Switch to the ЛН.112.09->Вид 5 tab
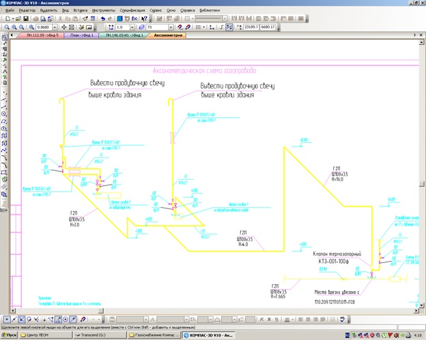426x340 pixels. pyautogui.click(x=42, y=35)
